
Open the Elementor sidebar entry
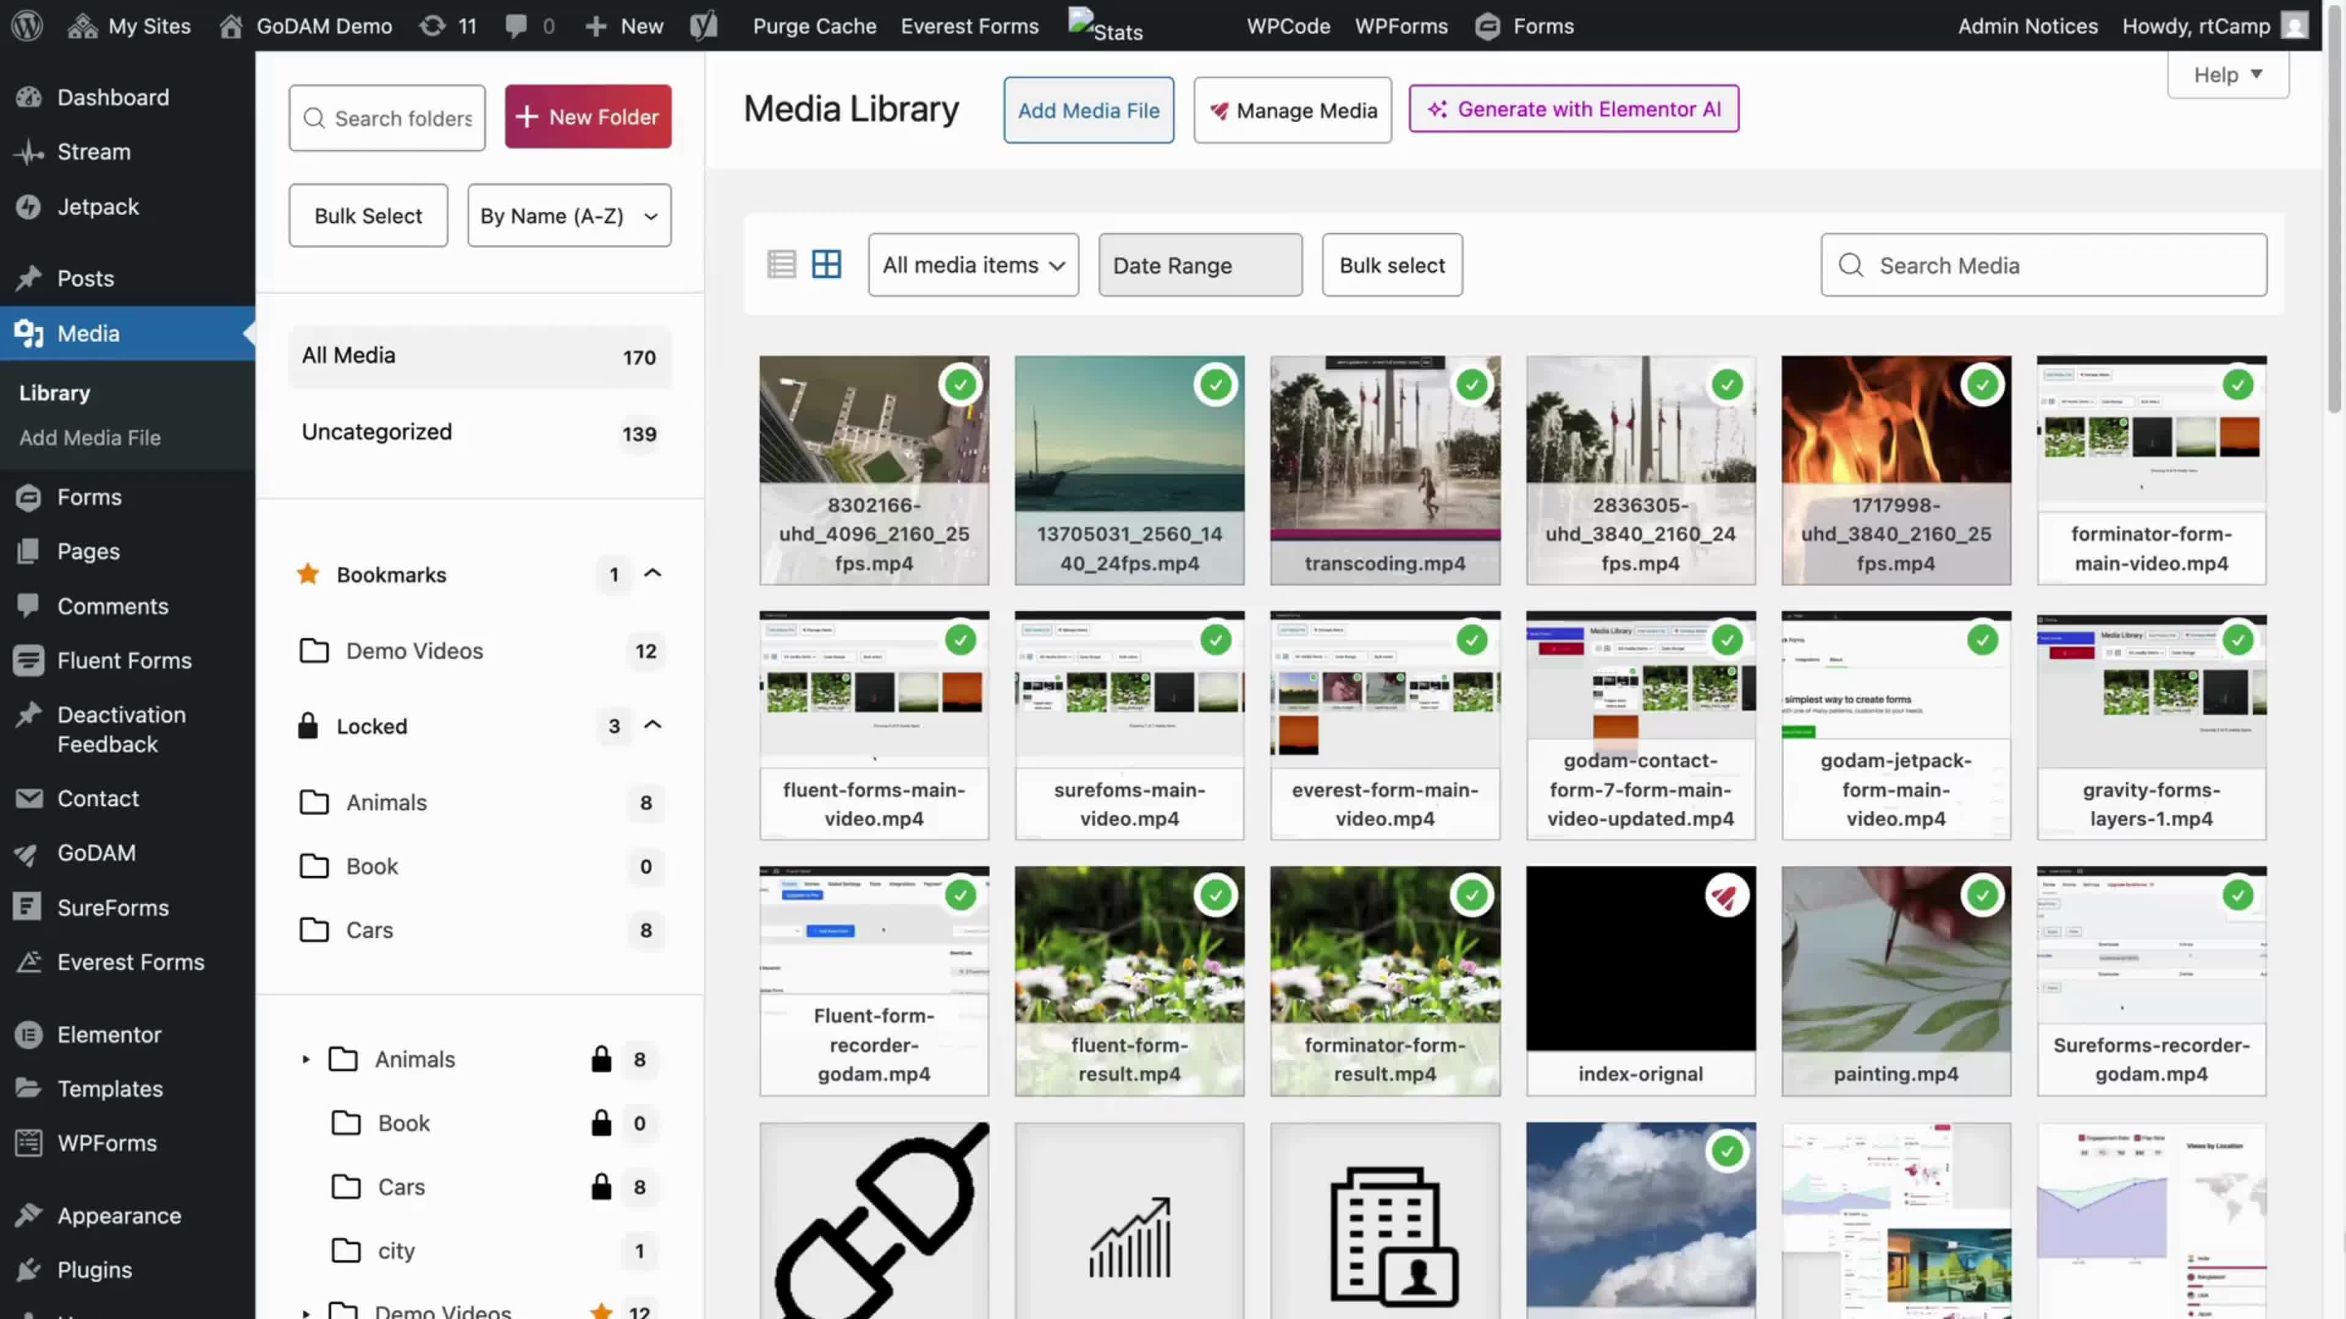(108, 1034)
